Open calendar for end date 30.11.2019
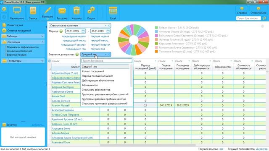 108,31
